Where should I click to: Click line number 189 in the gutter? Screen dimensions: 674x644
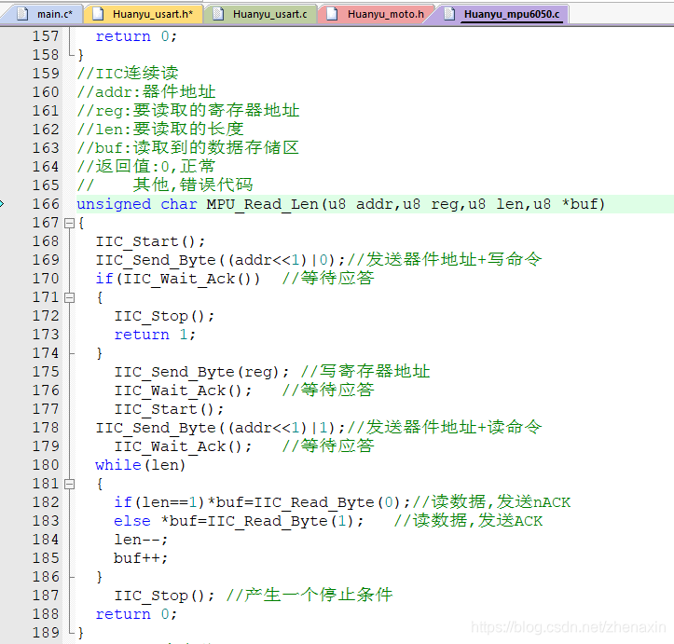point(46,633)
